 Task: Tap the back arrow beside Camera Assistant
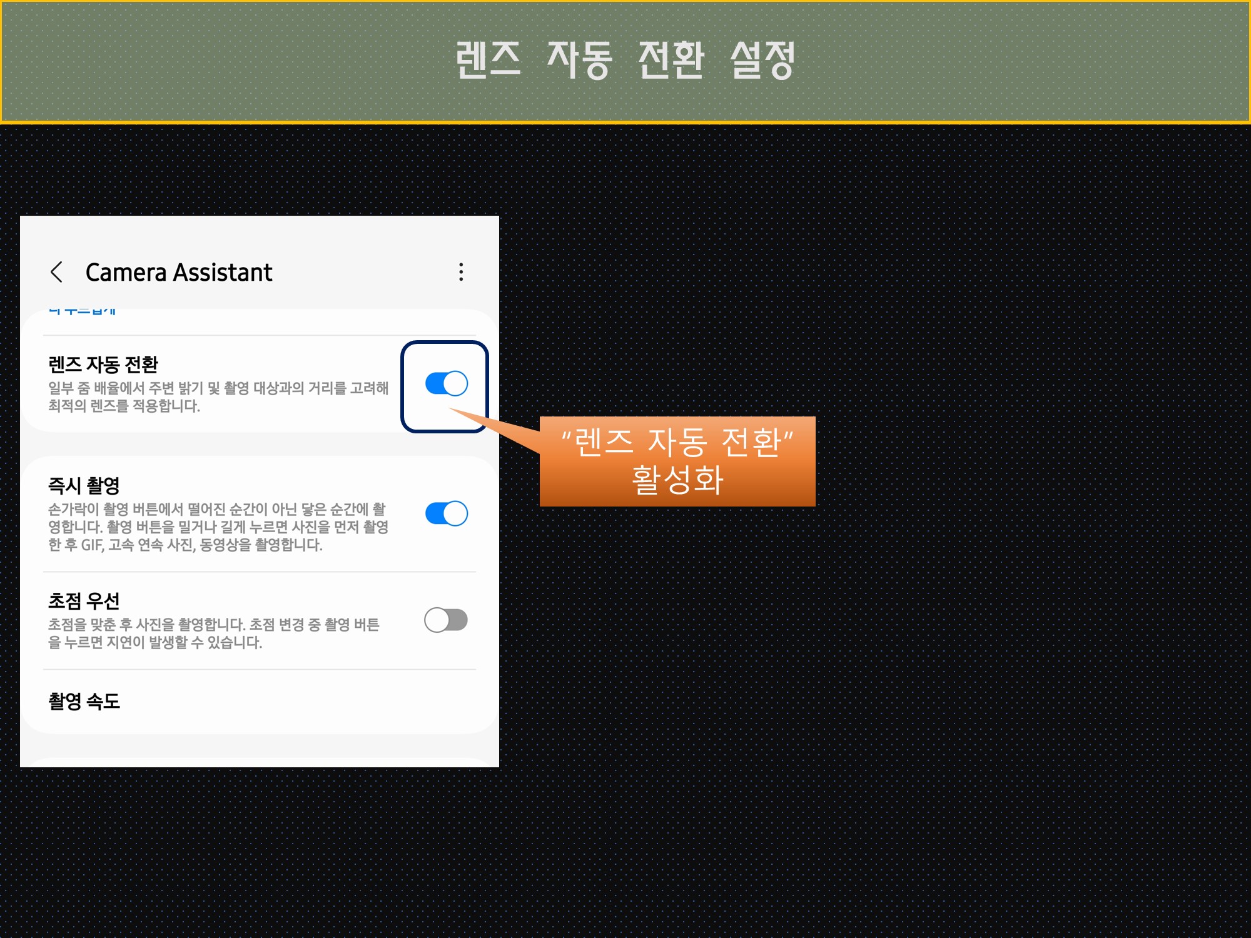pos(56,272)
